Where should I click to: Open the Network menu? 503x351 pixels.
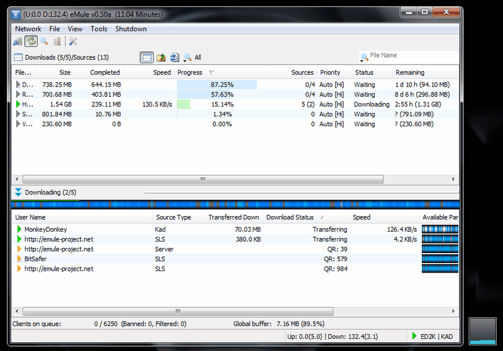coord(28,29)
